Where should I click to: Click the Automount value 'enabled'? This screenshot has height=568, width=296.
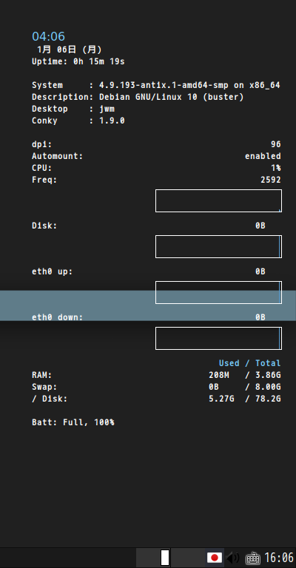[263, 156]
